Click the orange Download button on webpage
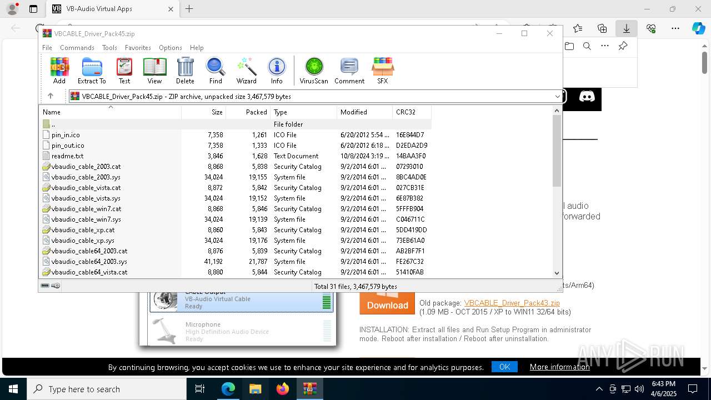This screenshot has height=400, width=711. click(387, 303)
